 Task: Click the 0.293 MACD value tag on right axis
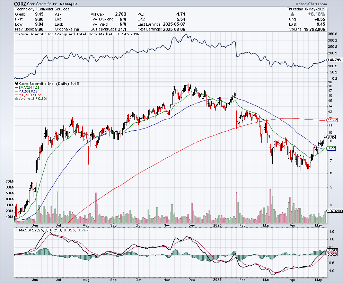(x=332, y=250)
